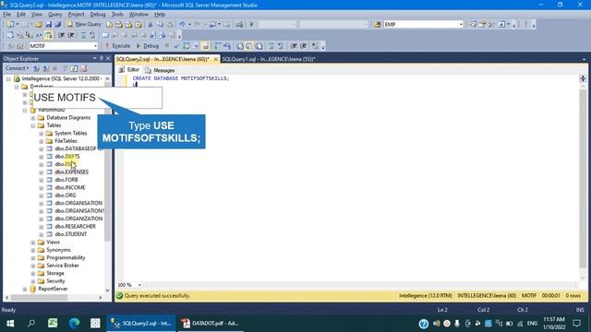
Task: Click the Results to File icon
Action: (259, 46)
